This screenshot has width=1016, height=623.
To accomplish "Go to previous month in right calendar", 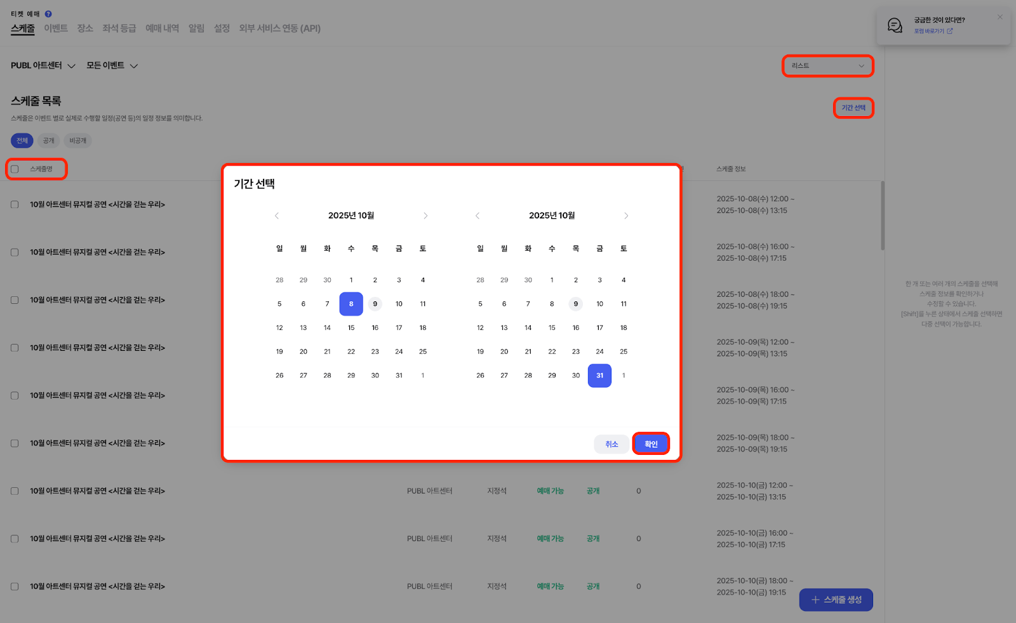I will (478, 216).
